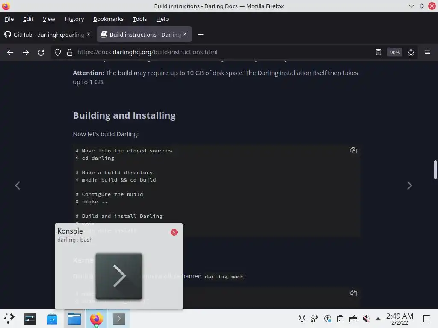The height and width of the screenshot is (328, 438).
Task: Open Dolphin file manager from taskbar
Action: tap(74, 319)
